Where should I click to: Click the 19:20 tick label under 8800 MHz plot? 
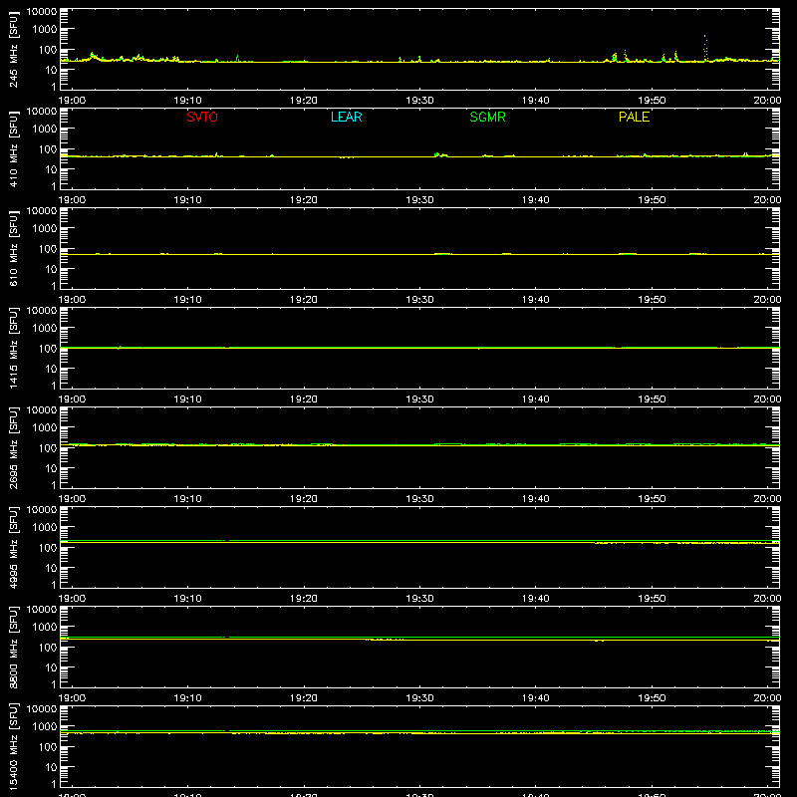304,698
